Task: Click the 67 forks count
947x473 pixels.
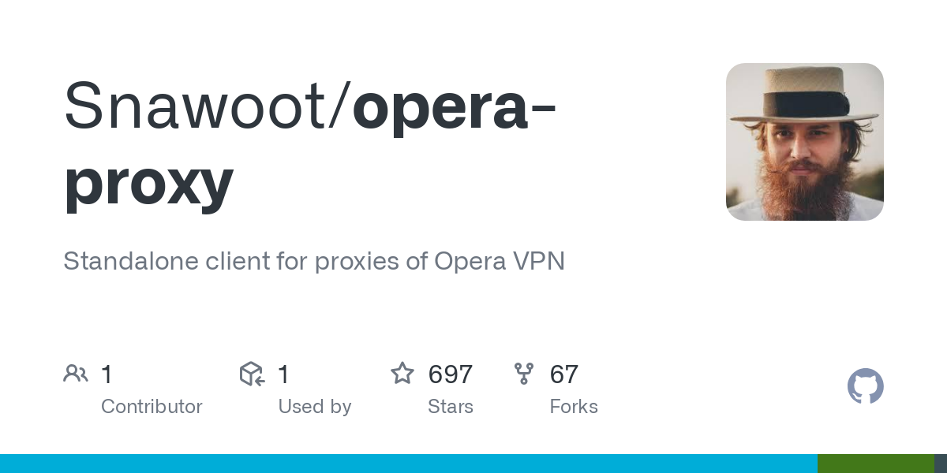Action: (564, 374)
